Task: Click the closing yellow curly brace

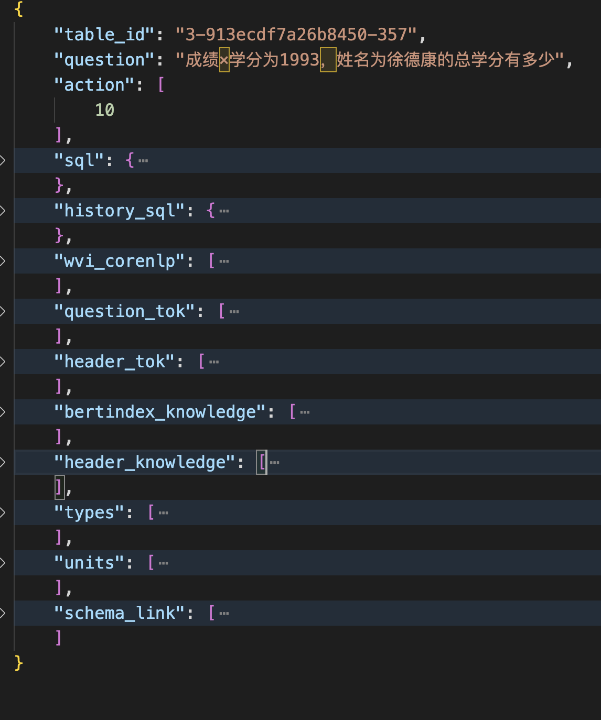Action: pos(19,663)
